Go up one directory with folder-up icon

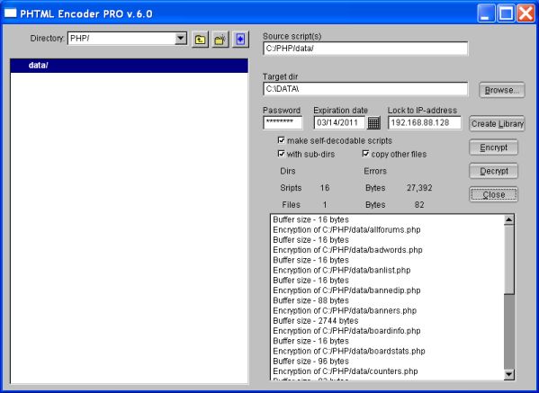tap(200, 40)
